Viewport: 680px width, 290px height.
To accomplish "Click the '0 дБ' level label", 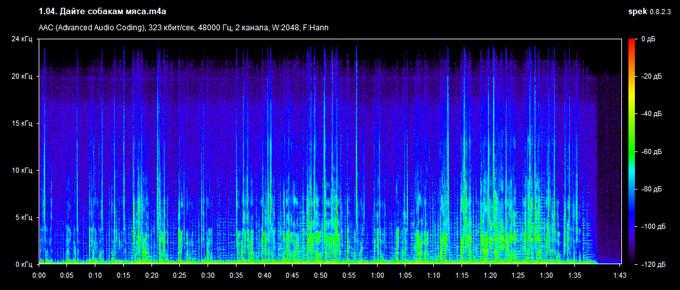I will (x=648, y=39).
